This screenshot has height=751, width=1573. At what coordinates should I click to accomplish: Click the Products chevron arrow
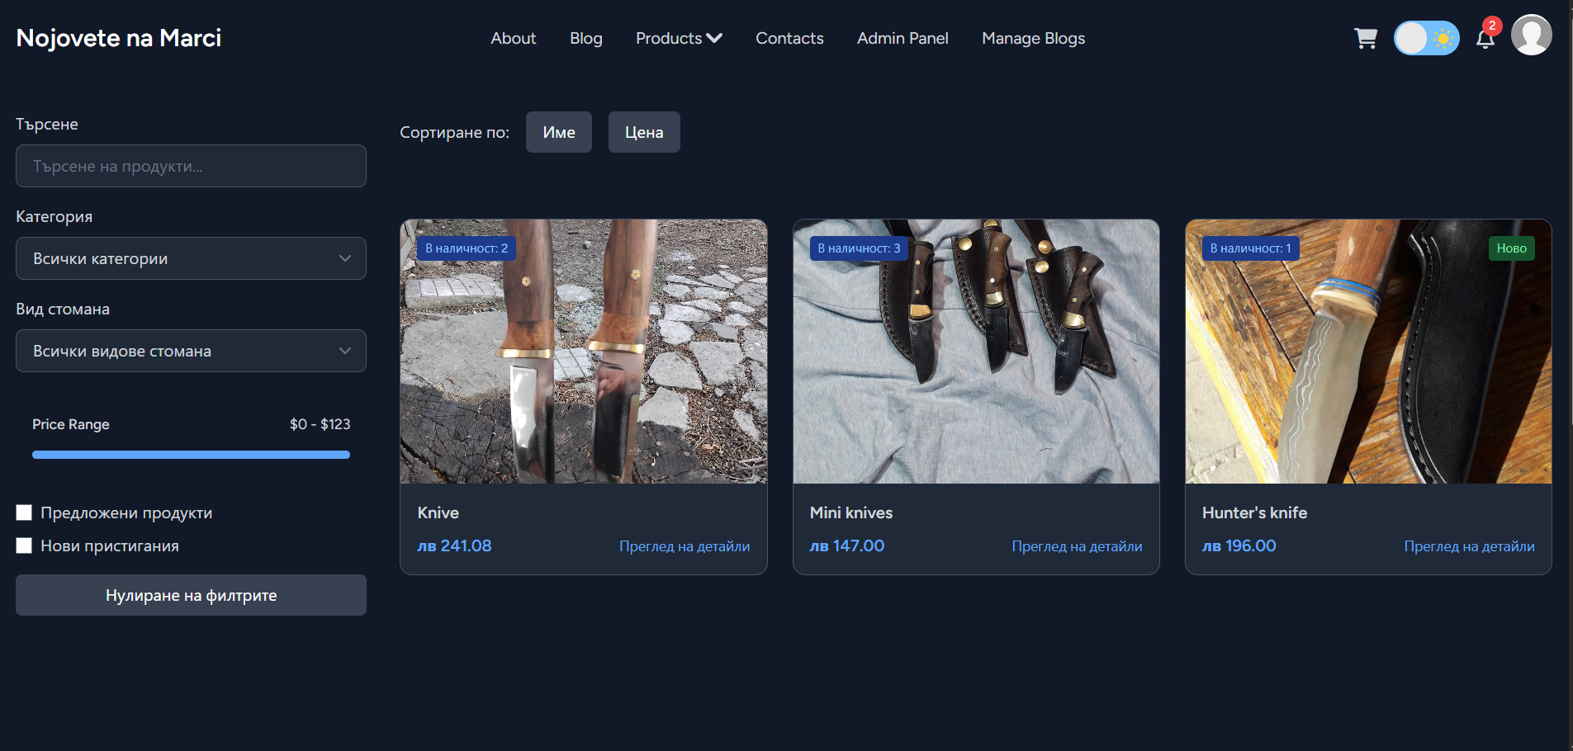coord(715,39)
